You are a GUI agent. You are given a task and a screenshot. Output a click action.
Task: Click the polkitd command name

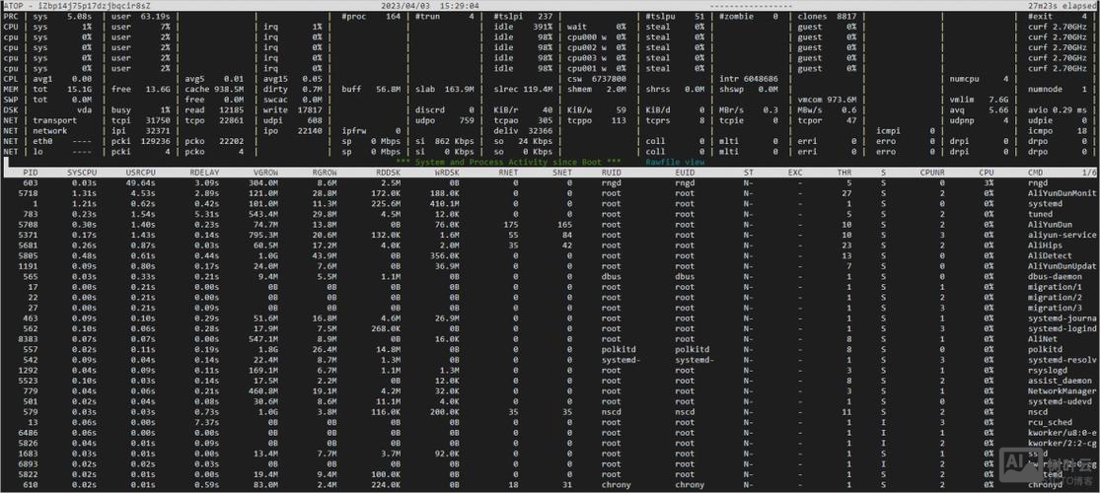pos(1045,349)
